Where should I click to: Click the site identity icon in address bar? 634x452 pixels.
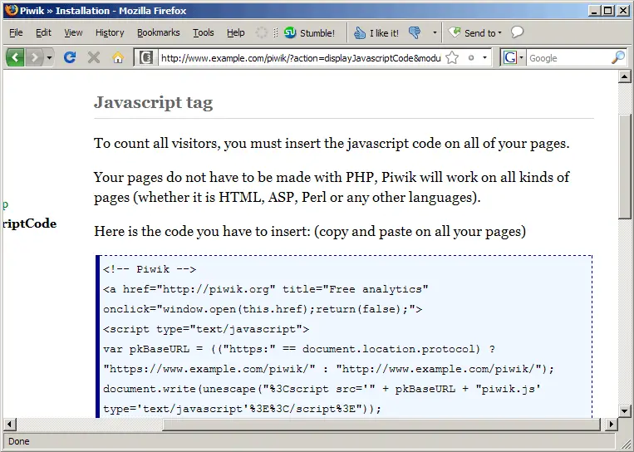[x=146, y=58]
